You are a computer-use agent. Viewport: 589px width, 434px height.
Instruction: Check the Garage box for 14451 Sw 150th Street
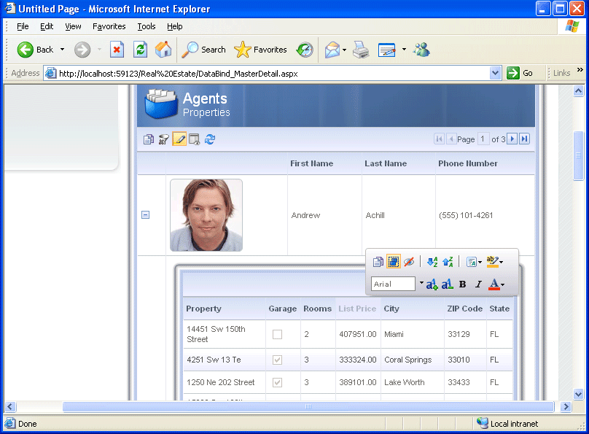pos(277,334)
